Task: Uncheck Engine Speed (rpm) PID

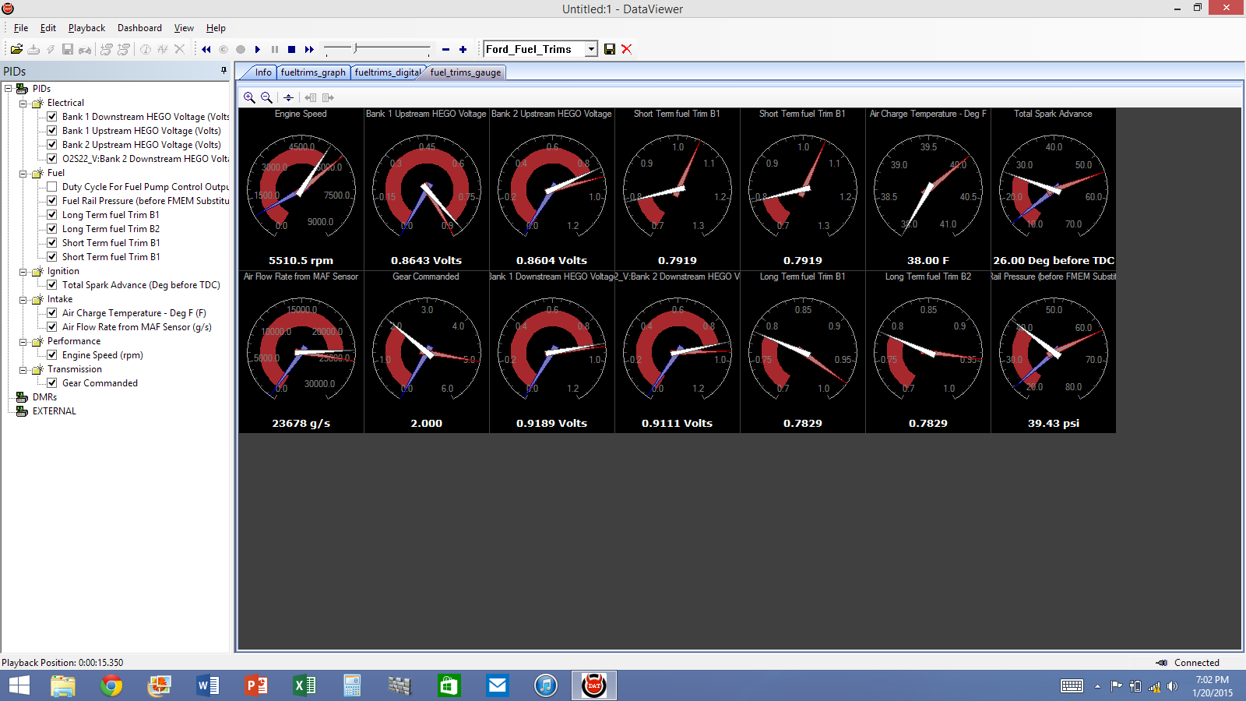Action: (x=51, y=355)
